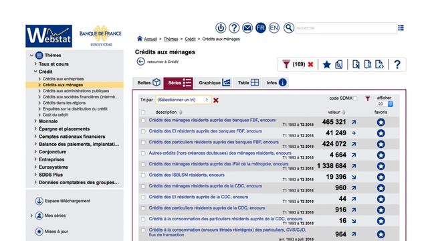Click the home icon in breadcrumb

click(x=140, y=39)
